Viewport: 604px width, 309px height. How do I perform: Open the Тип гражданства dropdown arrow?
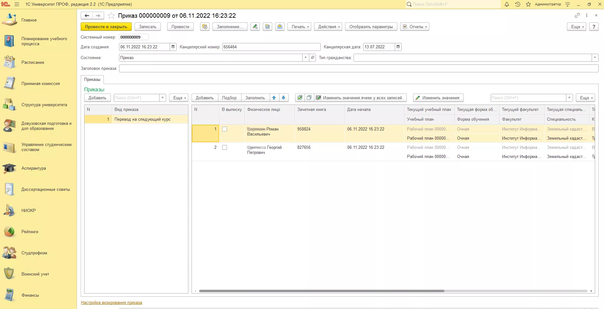coord(595,58)
